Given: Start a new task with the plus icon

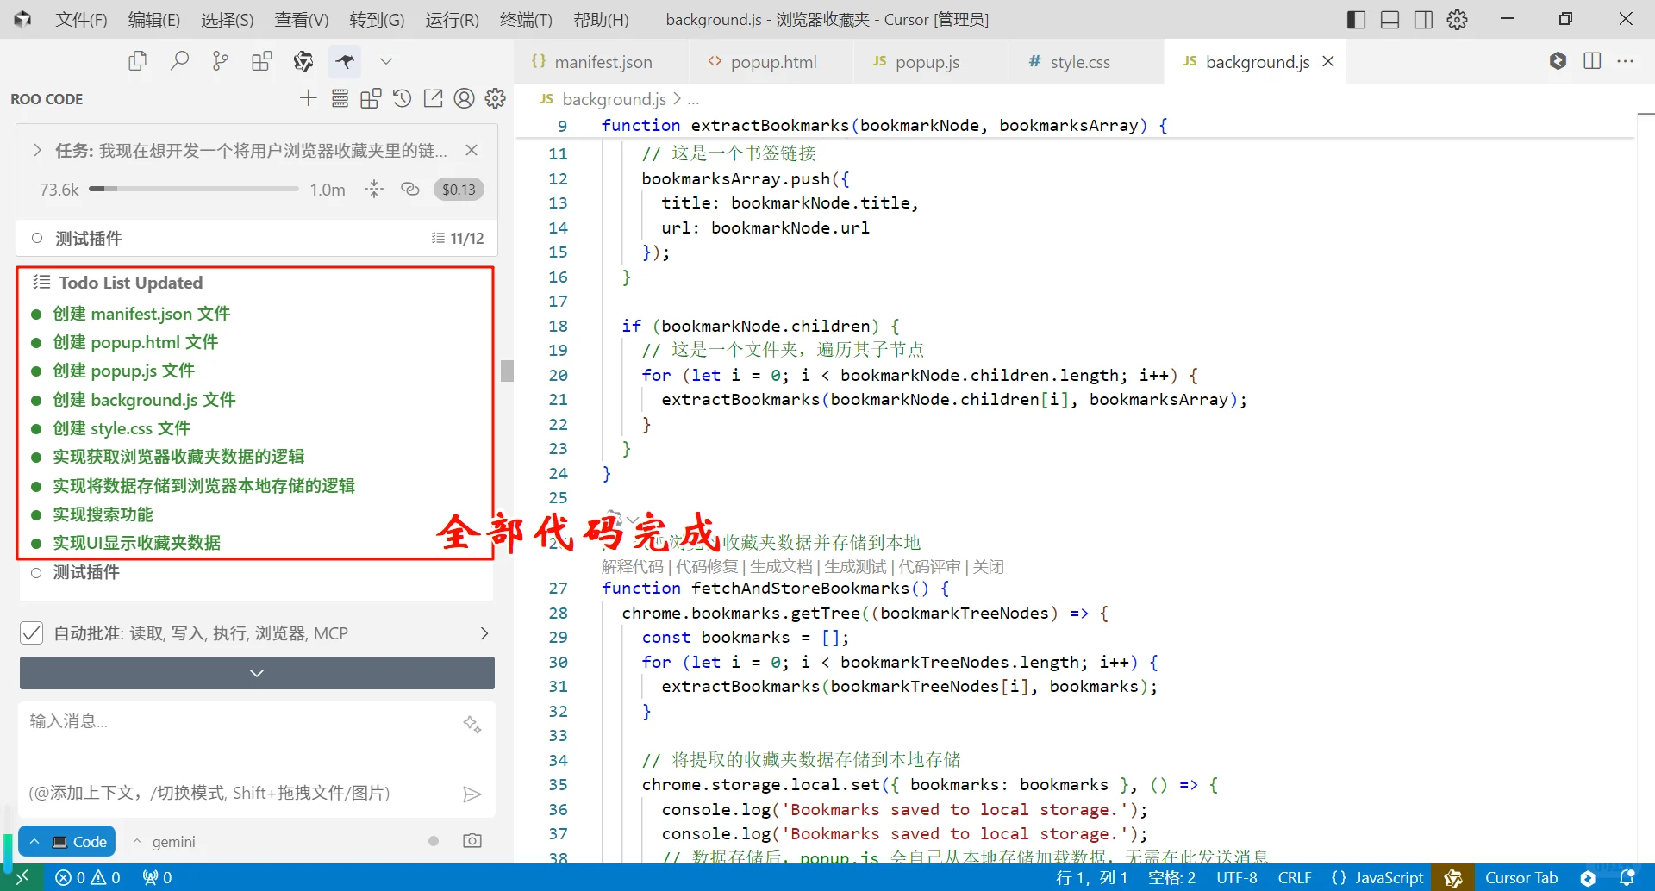Looking at the screenshot, I should [x=308, y=98].
